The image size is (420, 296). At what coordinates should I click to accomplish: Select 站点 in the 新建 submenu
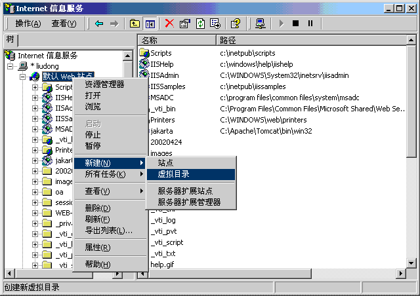point(191,163)
